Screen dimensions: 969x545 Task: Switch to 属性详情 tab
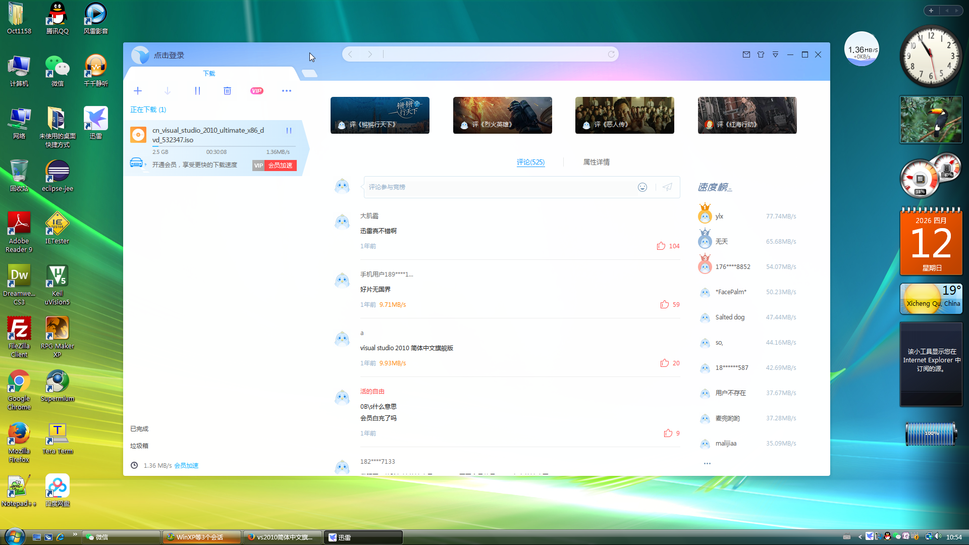coord(596,162)
